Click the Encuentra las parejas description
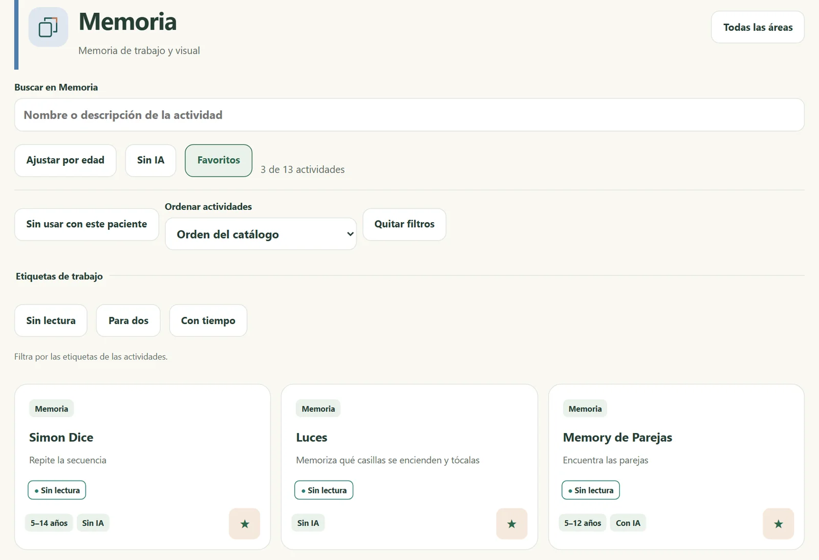Screen dimensions: 819x560 point(606,460)
